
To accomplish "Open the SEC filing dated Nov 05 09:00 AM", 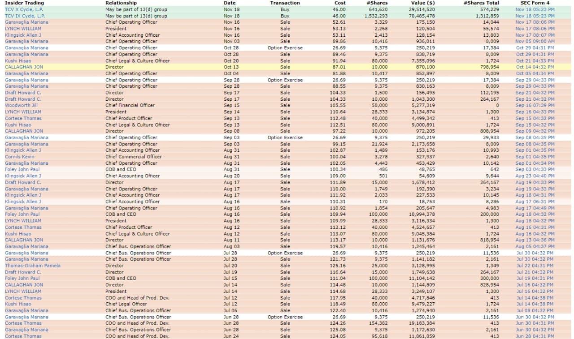I will (535, 41).
